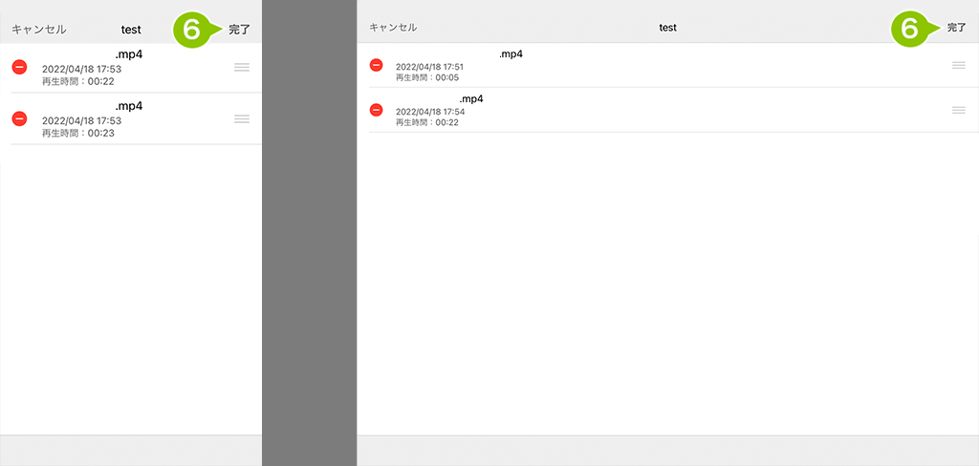
Task: Delete the 17:53 00:22 video in left screen
Action: click(x=19, y=66)
